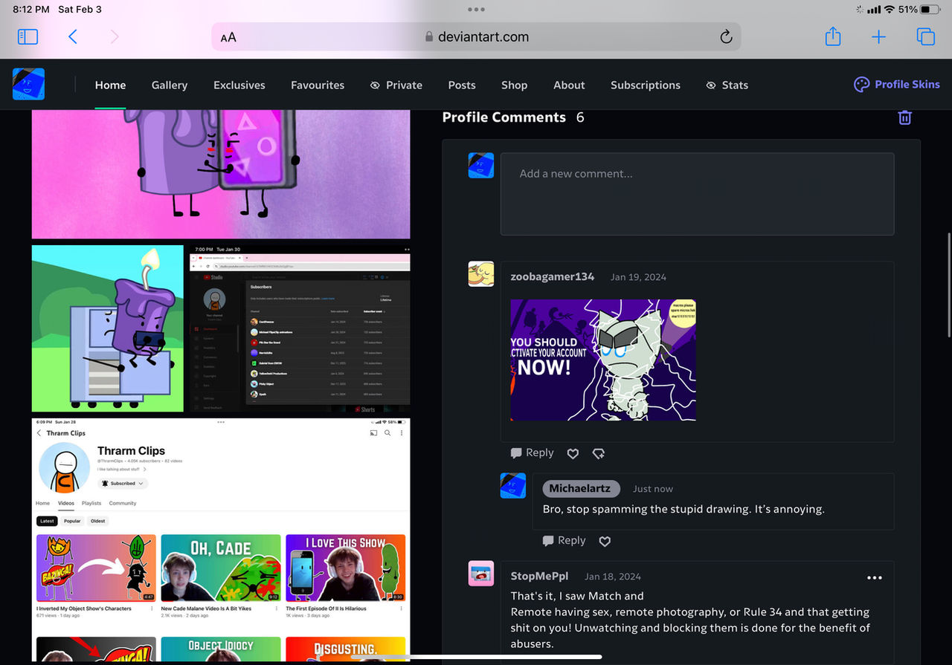
Task: Go to the Subscriptions tab
Action: coord(646,85)
